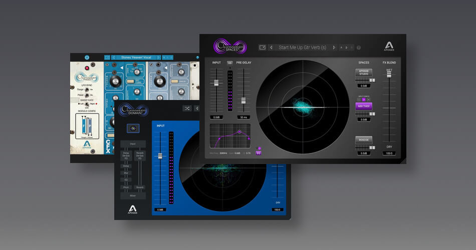The width and height of the screenshot is (476, 250).
Task: Select 'Start Me Up Gtr Verb (s)' preset name
Action: (302, 47)
